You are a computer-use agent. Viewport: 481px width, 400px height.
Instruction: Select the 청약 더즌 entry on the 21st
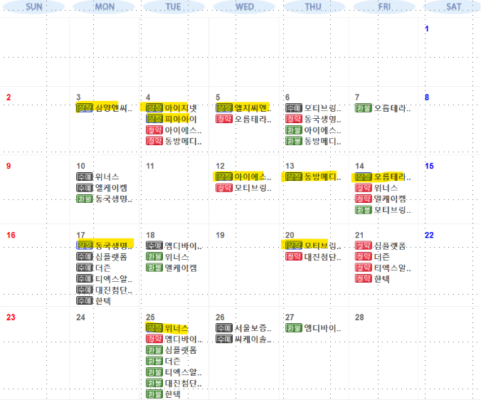372,256
